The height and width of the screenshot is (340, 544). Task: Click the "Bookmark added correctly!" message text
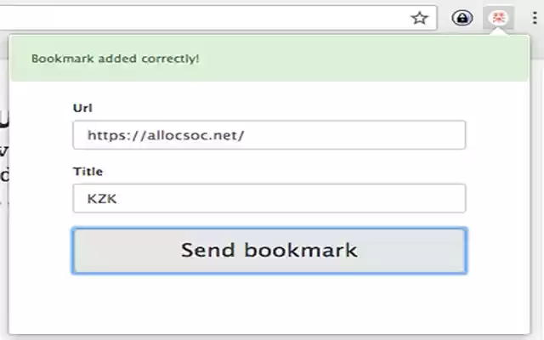pyautogui.click(x=115, y=59)
